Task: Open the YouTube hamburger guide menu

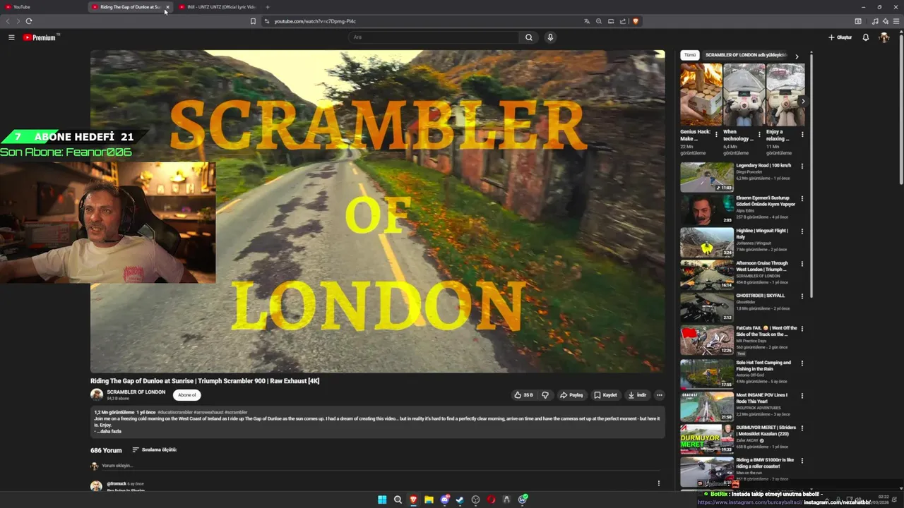Action: tap(11, 37)
